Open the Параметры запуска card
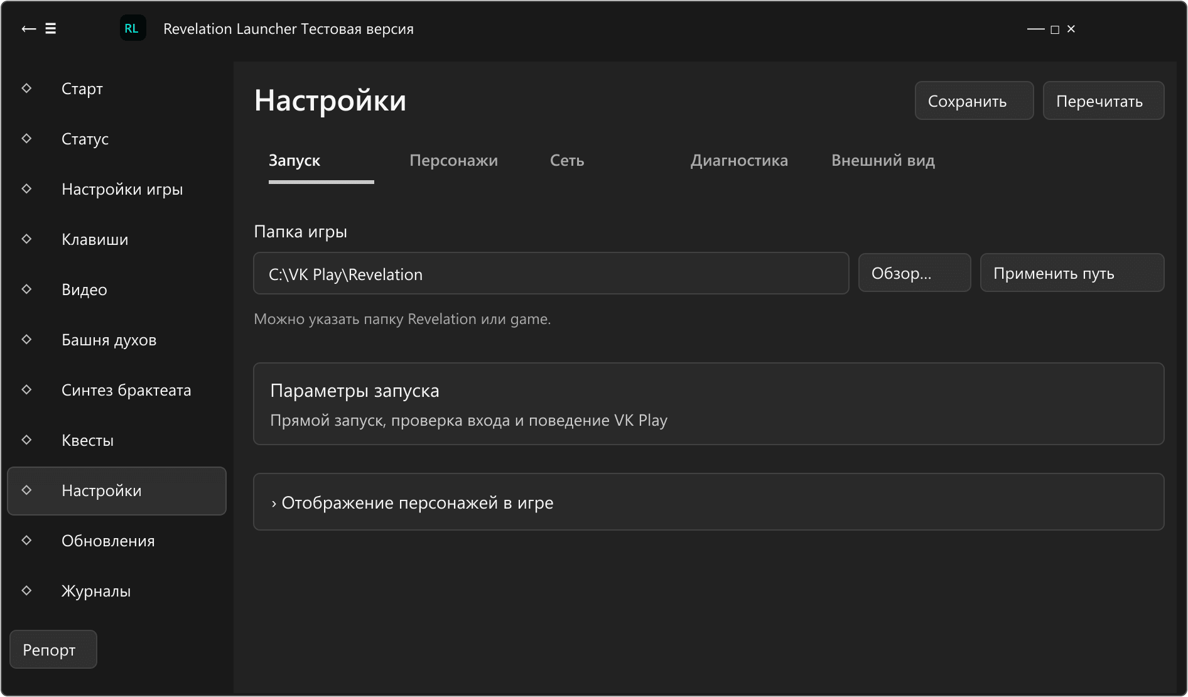This screenshot has width=1188, height=697. (x=708, y=404)
